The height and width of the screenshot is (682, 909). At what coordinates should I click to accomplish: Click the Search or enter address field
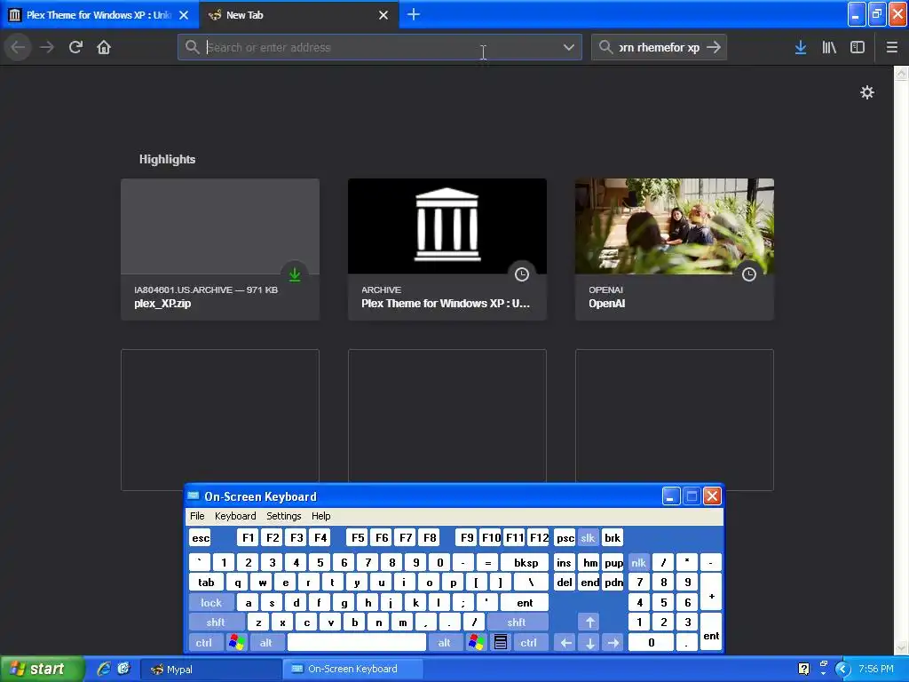click(380, 47)
